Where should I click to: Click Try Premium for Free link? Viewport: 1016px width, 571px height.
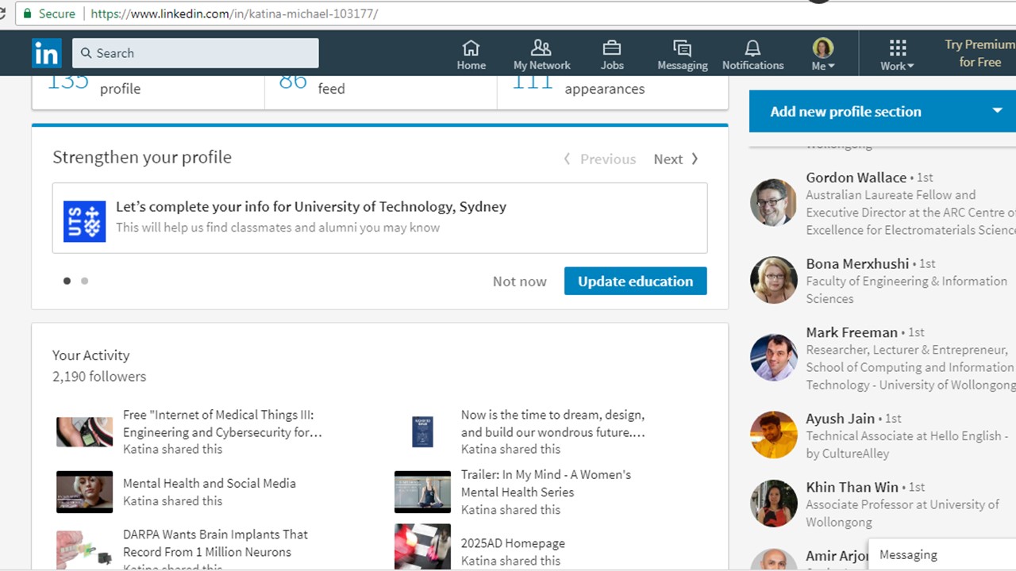979,53
